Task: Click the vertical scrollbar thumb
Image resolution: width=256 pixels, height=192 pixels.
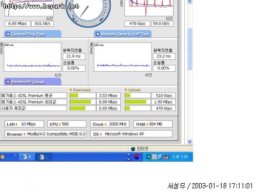Action: 189,49
